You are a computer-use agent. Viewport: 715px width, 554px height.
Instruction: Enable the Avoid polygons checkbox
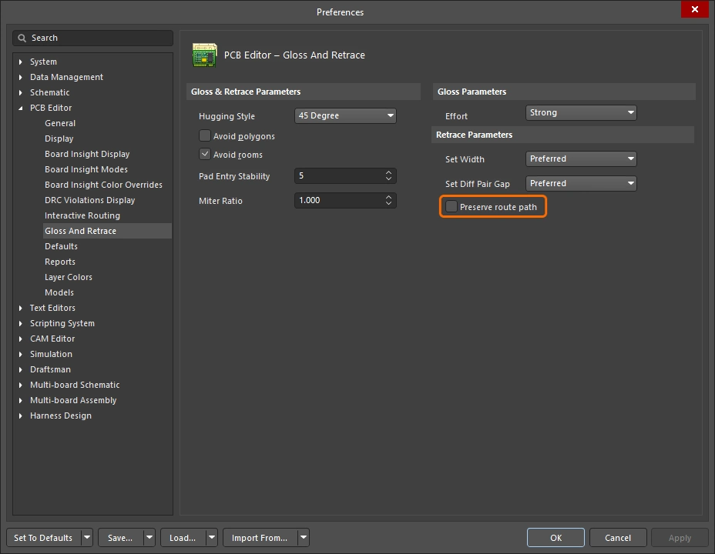point(205,135)
